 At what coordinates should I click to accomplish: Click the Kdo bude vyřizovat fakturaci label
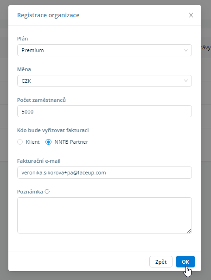coord(53,130)
